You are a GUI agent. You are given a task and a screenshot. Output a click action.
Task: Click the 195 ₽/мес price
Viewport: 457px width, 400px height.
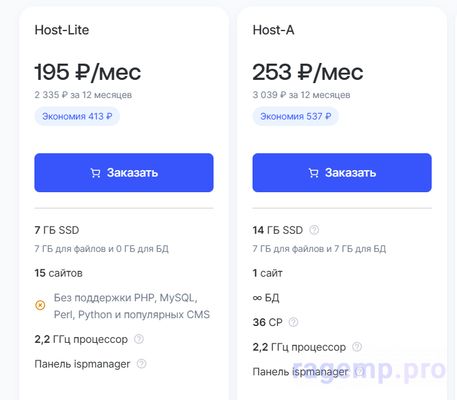tap(88, 72)
